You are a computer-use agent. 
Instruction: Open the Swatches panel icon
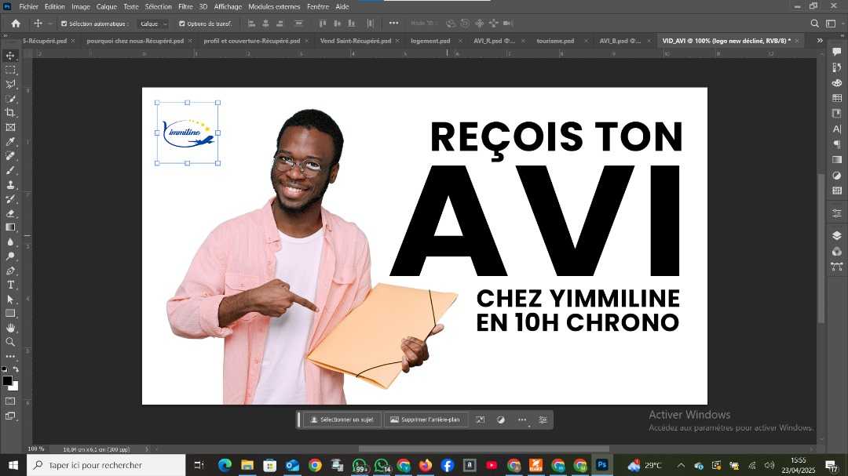pos(837,98)
